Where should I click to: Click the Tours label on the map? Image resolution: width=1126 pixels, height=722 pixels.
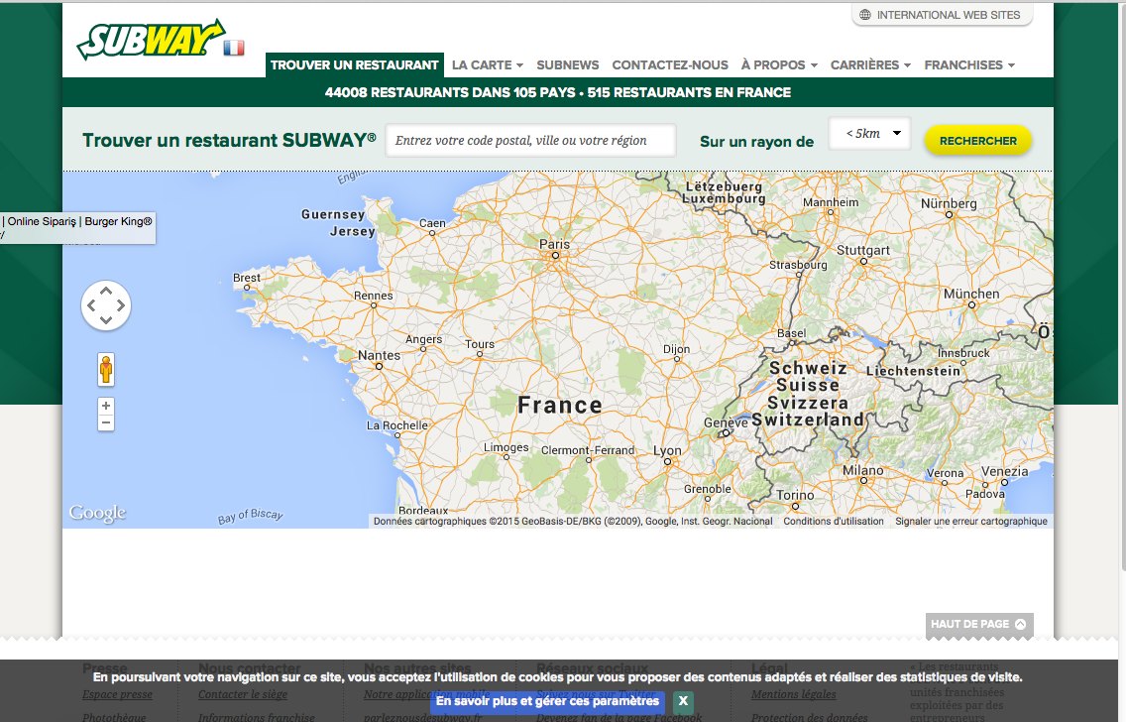(480, 344)
